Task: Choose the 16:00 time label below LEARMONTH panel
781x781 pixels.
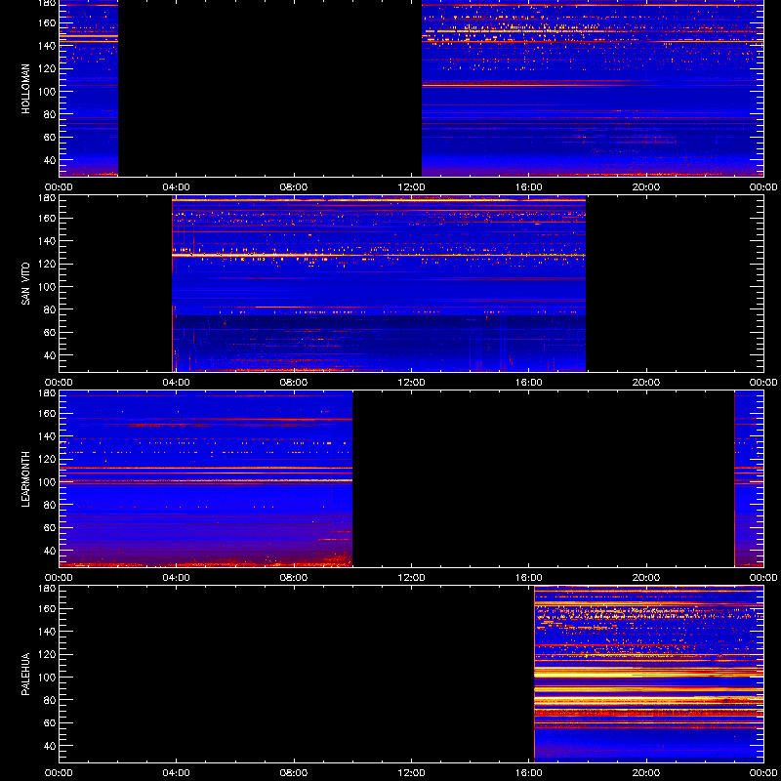Action: click(x=529, y=578)
